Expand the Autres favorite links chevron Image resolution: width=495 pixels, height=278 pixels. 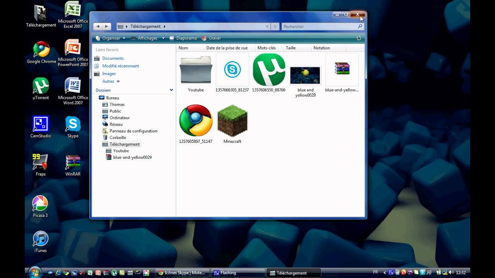coord(118,81)
